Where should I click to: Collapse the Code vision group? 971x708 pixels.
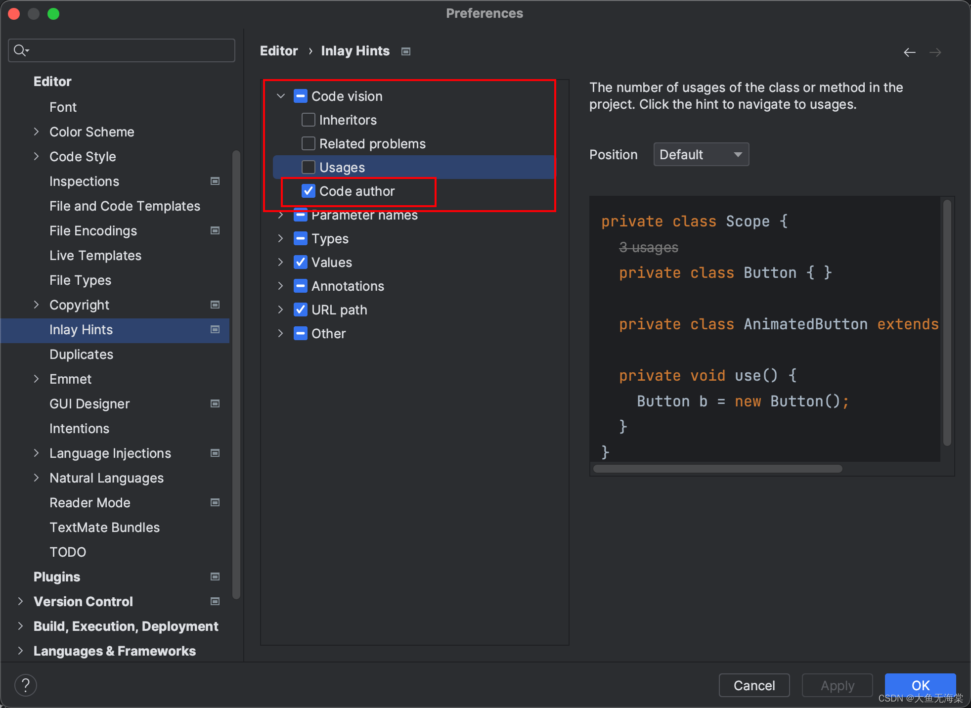tap(280, 96)
